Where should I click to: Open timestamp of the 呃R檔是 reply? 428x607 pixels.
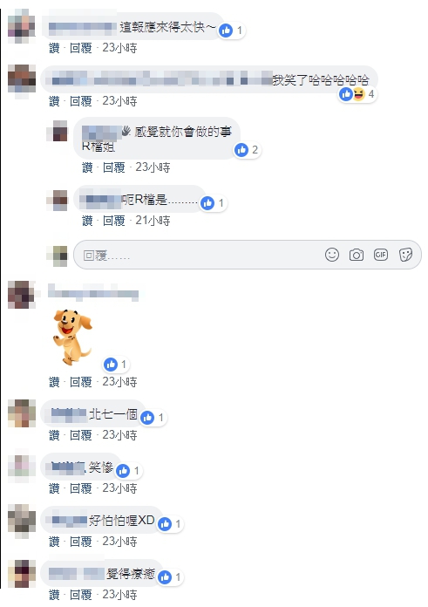click(x=153, y=221)
